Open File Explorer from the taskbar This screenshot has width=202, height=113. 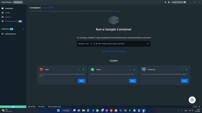coord(83,110)
